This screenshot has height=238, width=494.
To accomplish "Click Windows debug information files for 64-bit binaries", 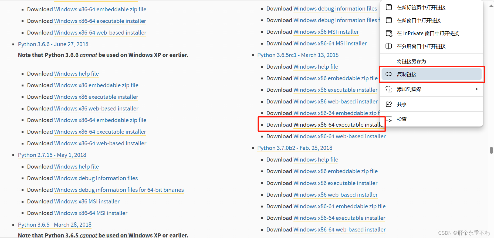I will (119, 190).
